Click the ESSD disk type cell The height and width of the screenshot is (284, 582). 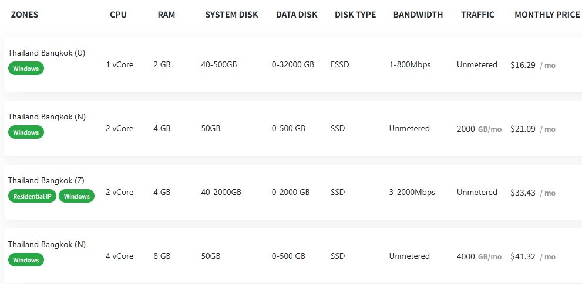click(x=339, y=64)
